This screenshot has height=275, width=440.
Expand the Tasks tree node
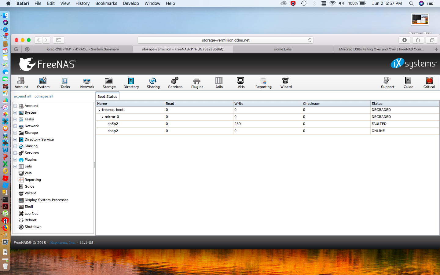pyautogui.click(x=15, y=119)
